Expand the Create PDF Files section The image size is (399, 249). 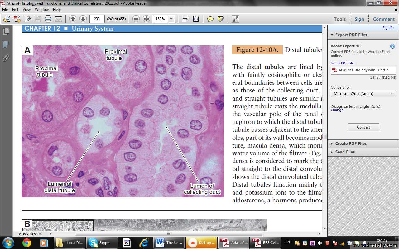(351, 143)
